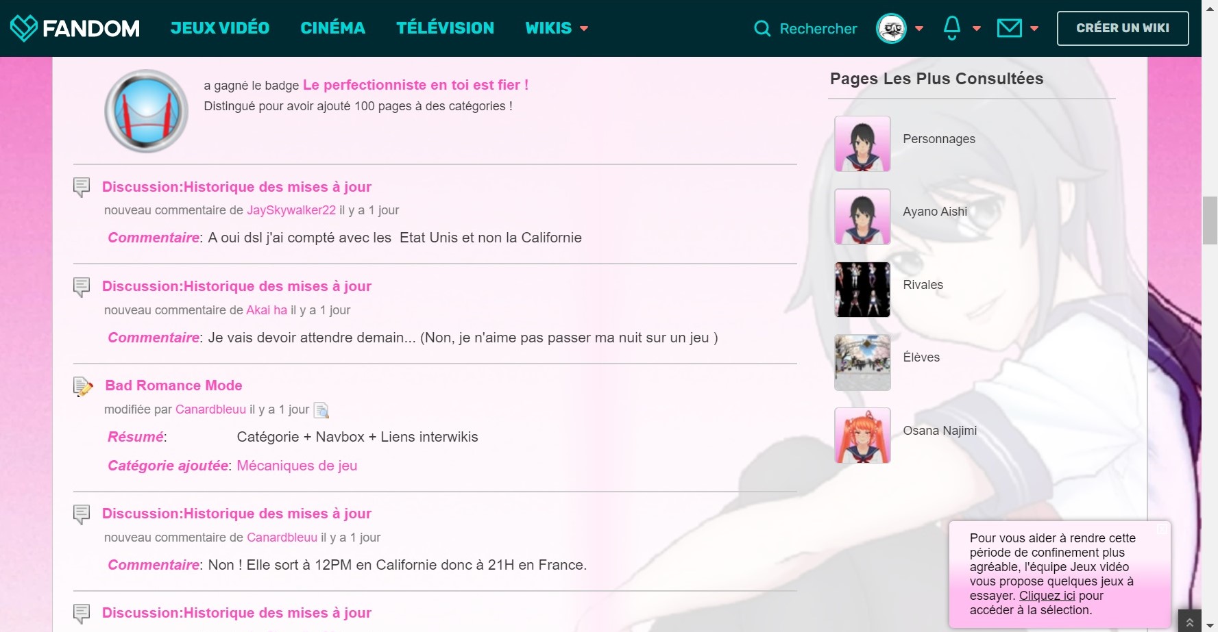Image resolution: width=1218 pixels, height=632 pixels.
Task: Open Élèves page link text
Action: tap(921, 357)
